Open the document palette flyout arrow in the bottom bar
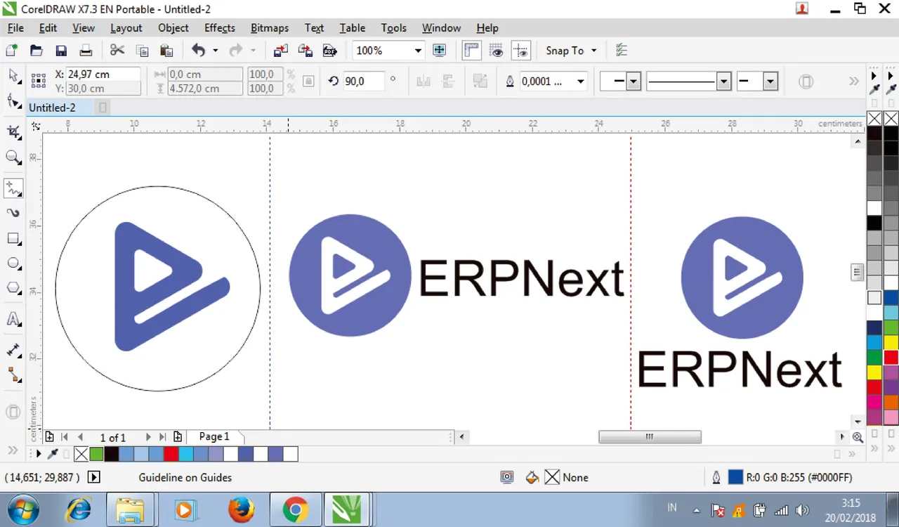899x527 pixels. (x=39, y=454)
